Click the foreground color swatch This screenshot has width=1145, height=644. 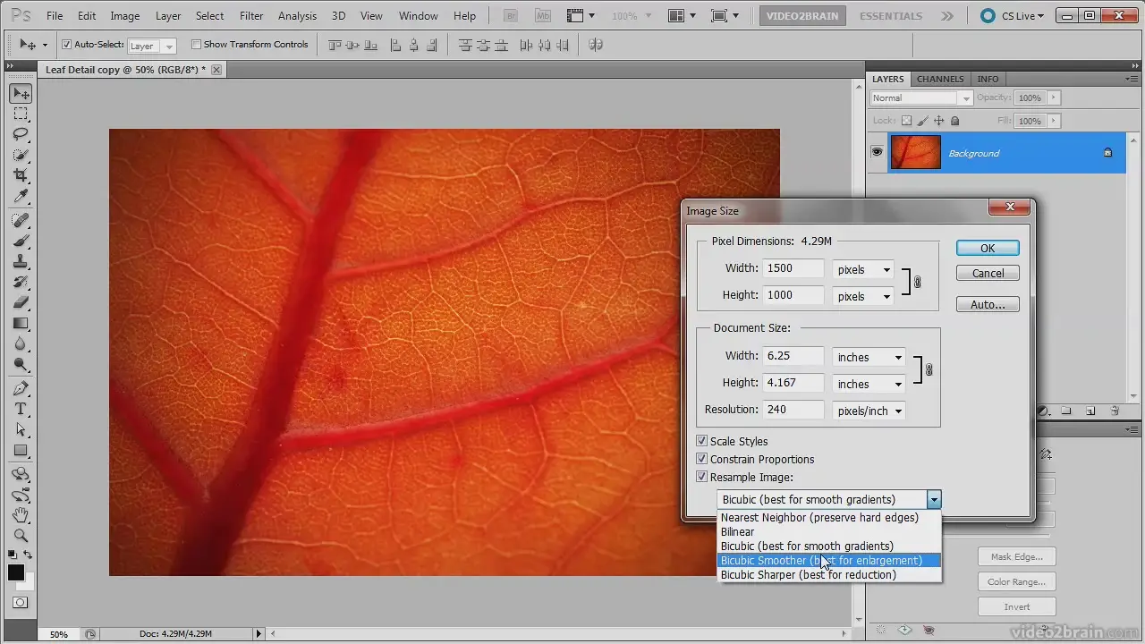point(15,573)
